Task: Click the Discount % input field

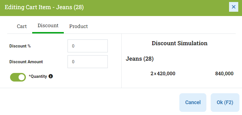Action: point(87,46)
